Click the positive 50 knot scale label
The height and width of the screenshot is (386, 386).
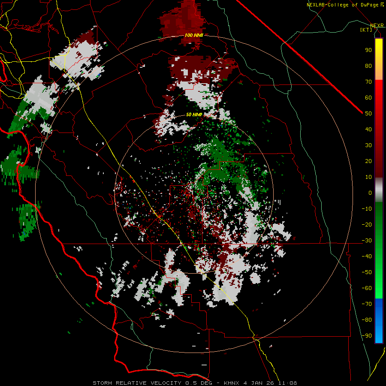(368, 114)
